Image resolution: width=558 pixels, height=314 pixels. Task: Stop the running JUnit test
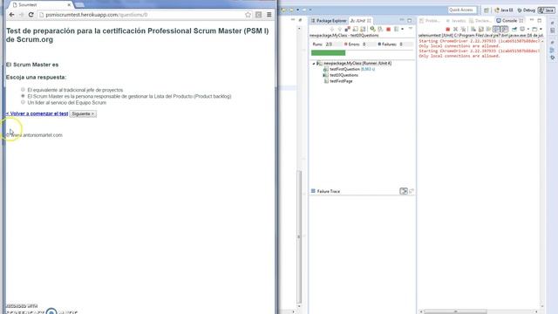coord(388,29)
